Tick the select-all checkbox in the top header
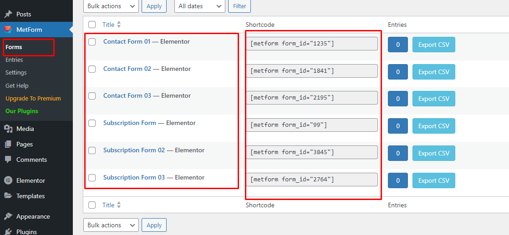Viewport: 509px width, 235px height. pyautogui.click(x=92, y=25)
